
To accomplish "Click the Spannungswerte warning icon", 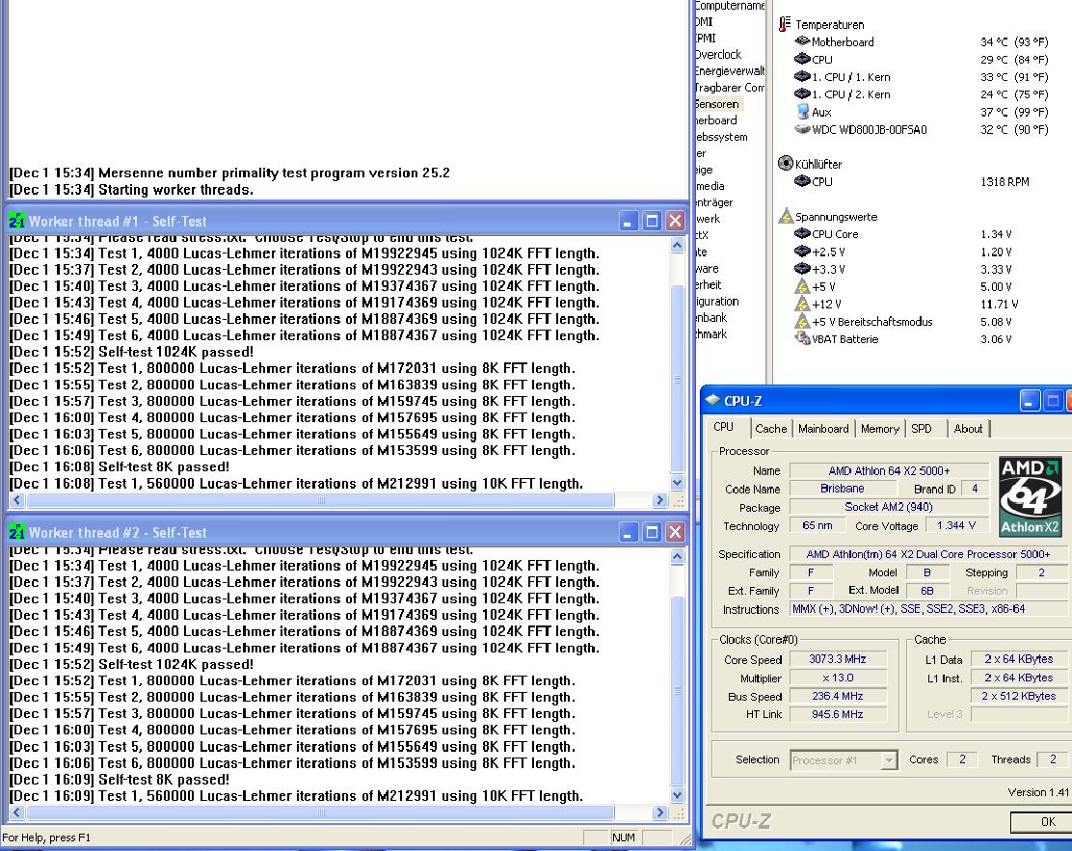I will click(786, 216).
